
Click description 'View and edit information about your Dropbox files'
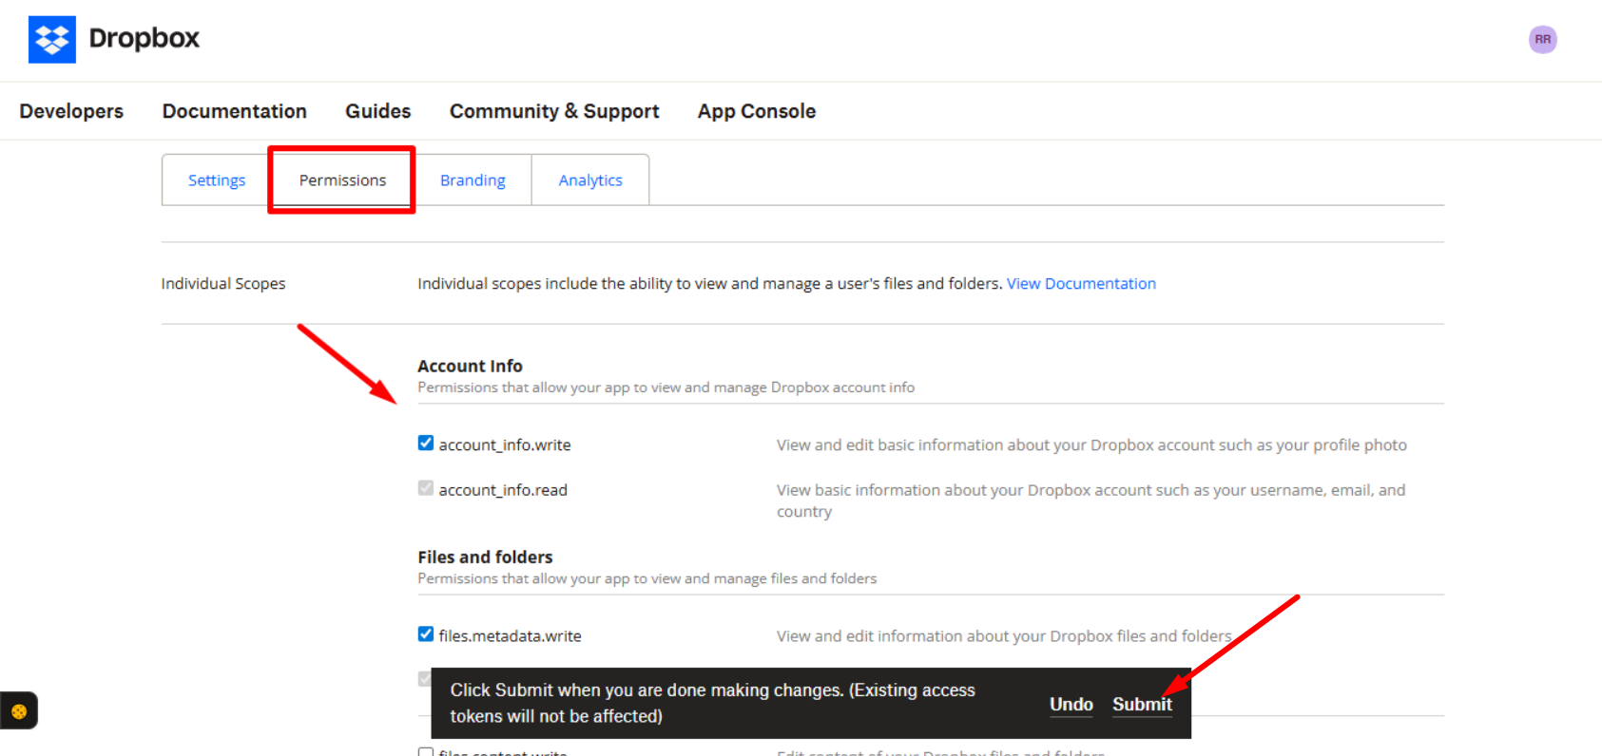pyautogui.click(x=1004, y=635)
